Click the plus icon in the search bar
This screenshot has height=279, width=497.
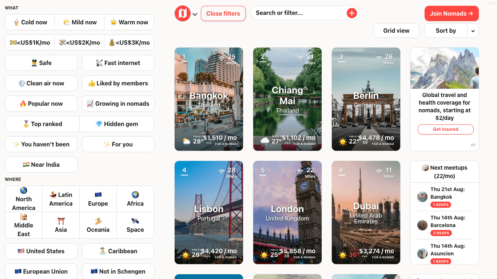click(x=351, y=13)
